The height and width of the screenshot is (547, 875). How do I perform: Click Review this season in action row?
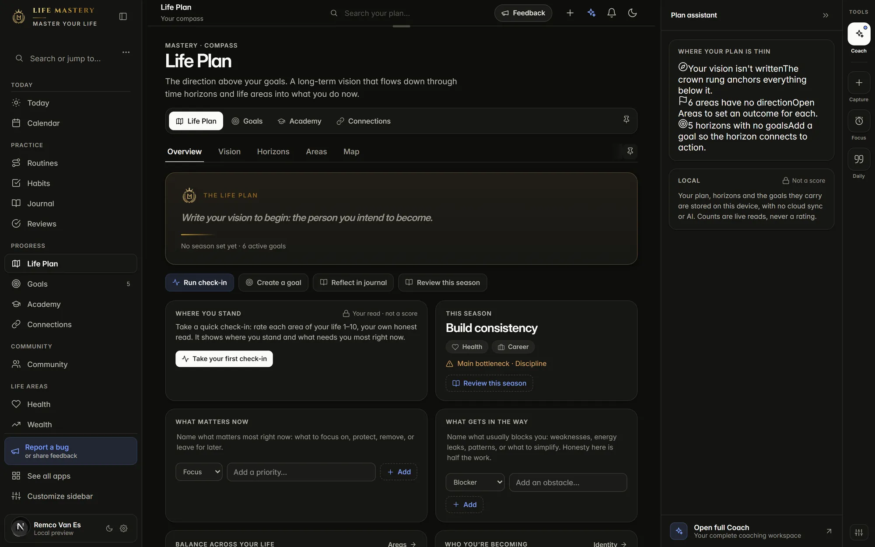(x=443, y=283)
